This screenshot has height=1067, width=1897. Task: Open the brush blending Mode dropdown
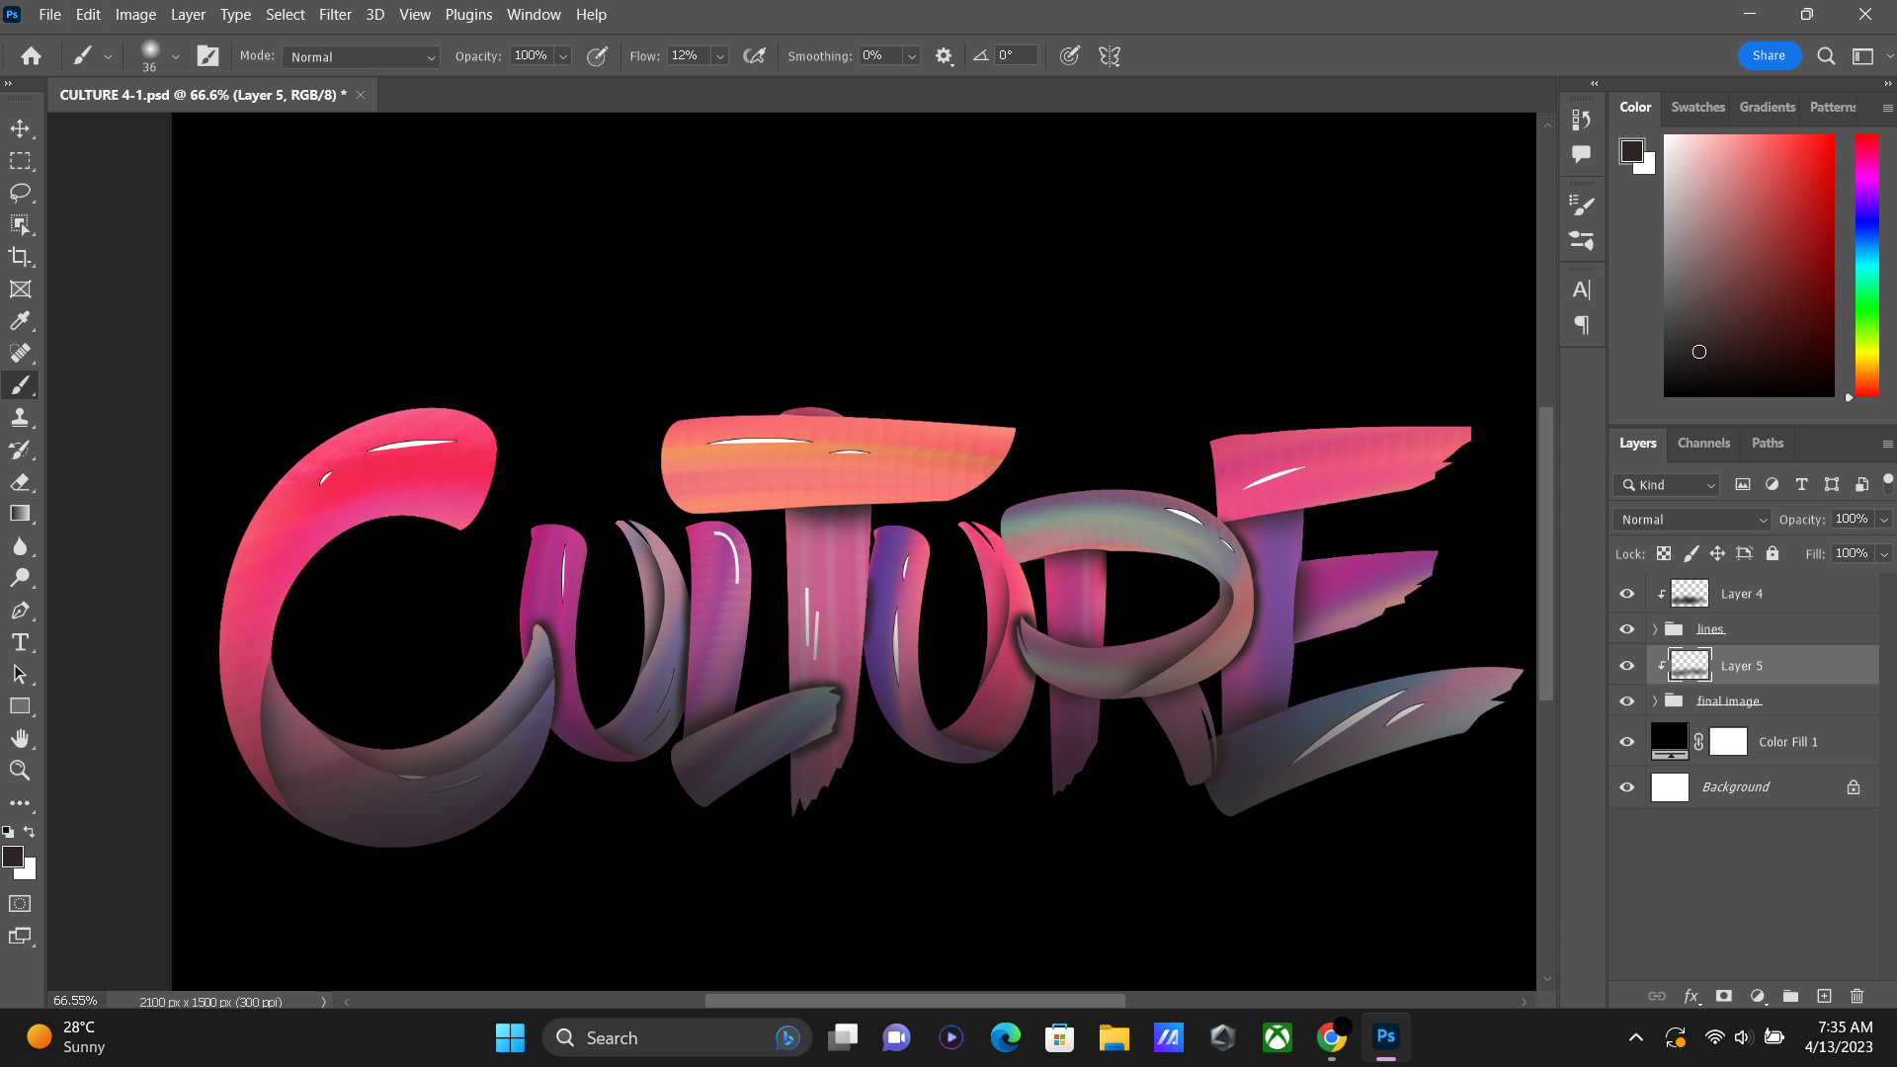click(362, 57)
